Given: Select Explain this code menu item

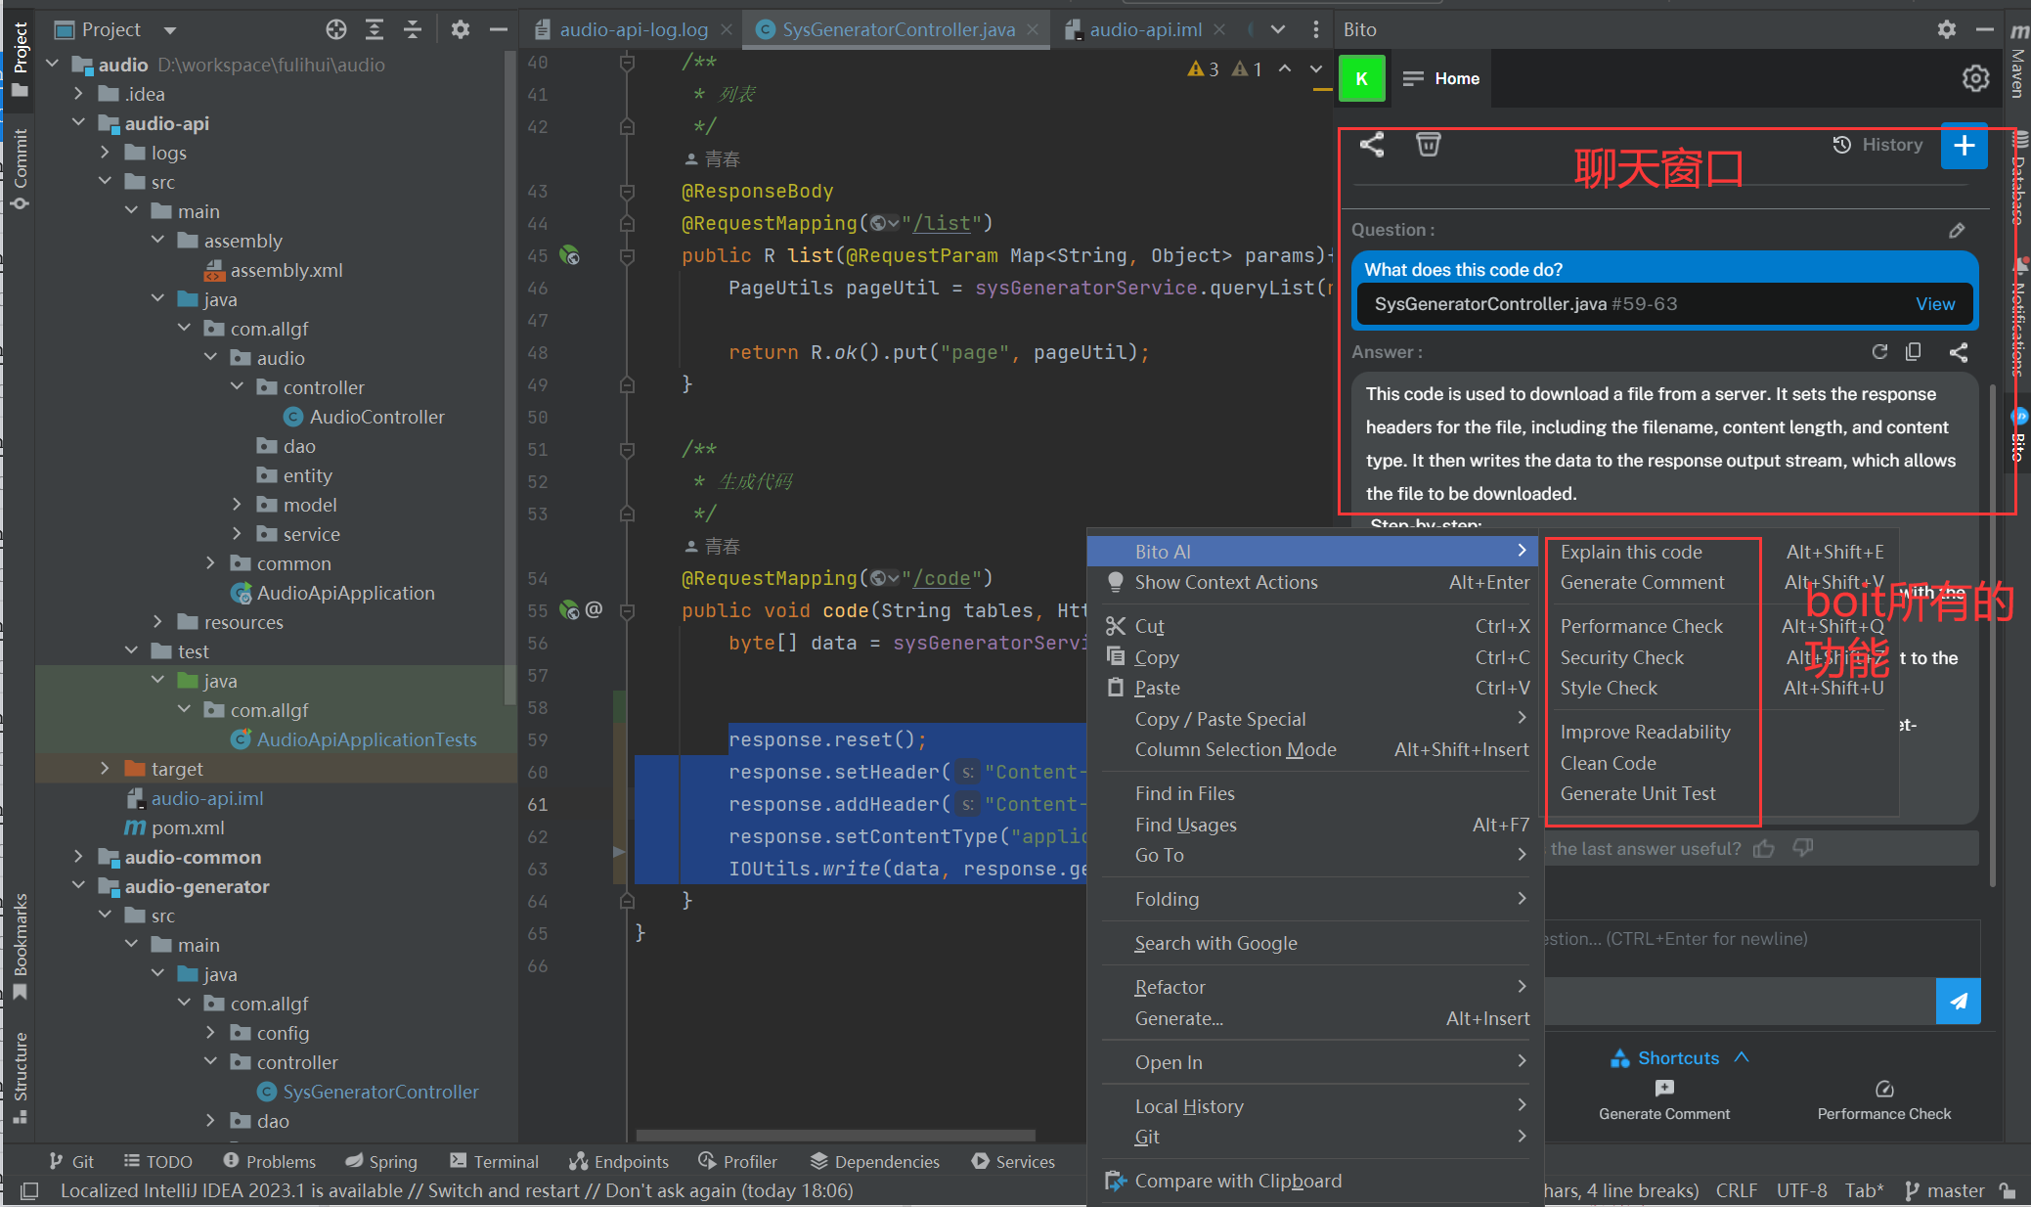Looking at the screenshot, I should point(1631,552).
